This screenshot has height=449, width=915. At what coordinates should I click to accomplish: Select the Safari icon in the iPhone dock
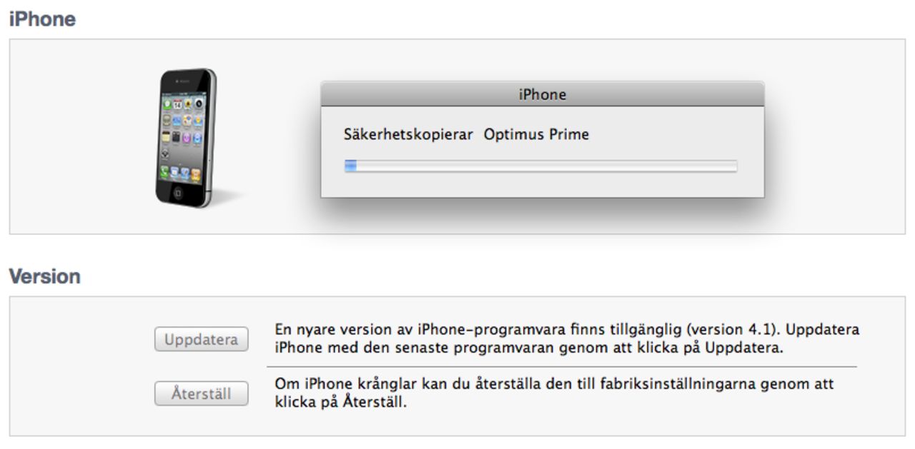[x=184, y=171]
